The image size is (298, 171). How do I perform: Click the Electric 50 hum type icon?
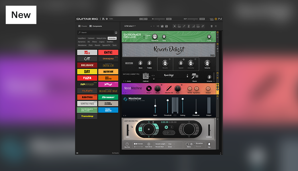169,88
